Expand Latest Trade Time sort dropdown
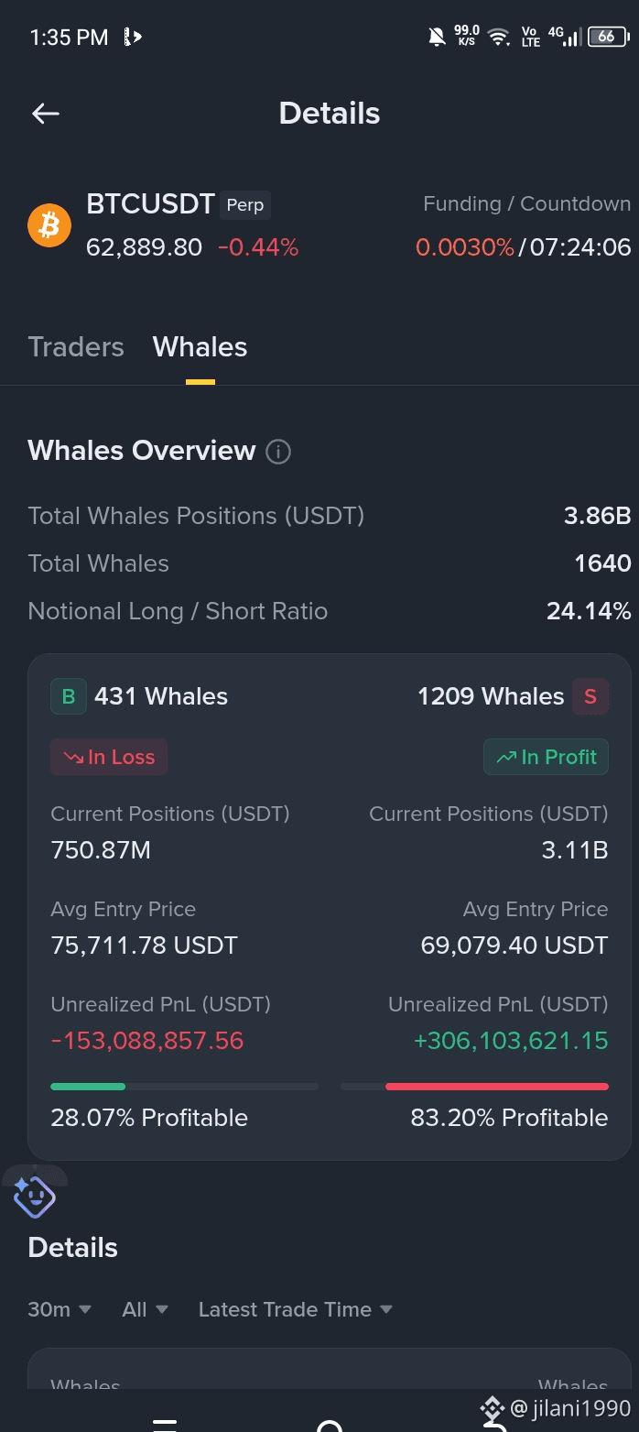This screenshot has width=639, height=1432. (296, 1309)
